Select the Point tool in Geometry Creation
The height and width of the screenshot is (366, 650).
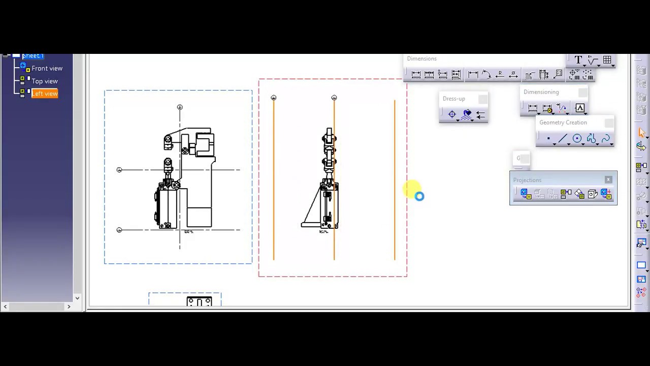(x=549, y=138)
